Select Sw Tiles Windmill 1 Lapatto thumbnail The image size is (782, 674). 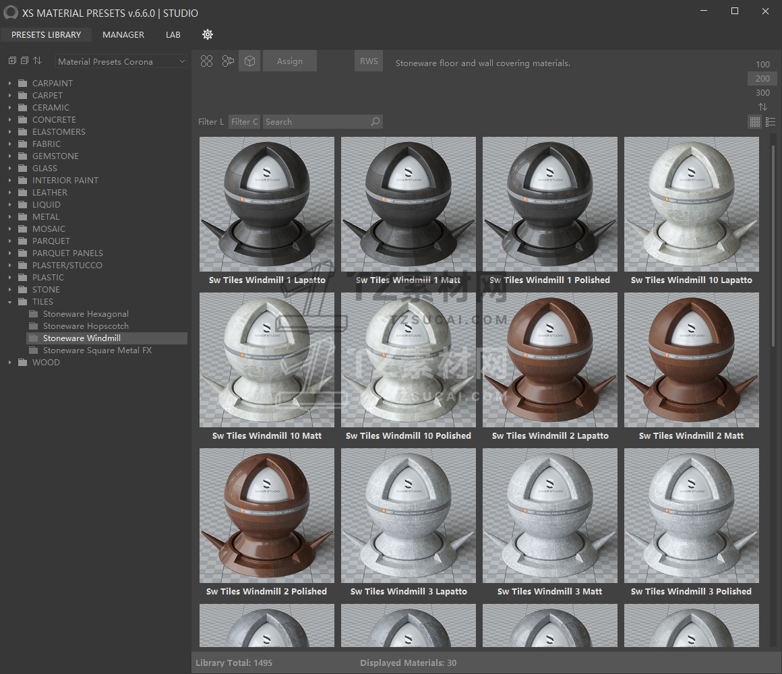[267, 204]
